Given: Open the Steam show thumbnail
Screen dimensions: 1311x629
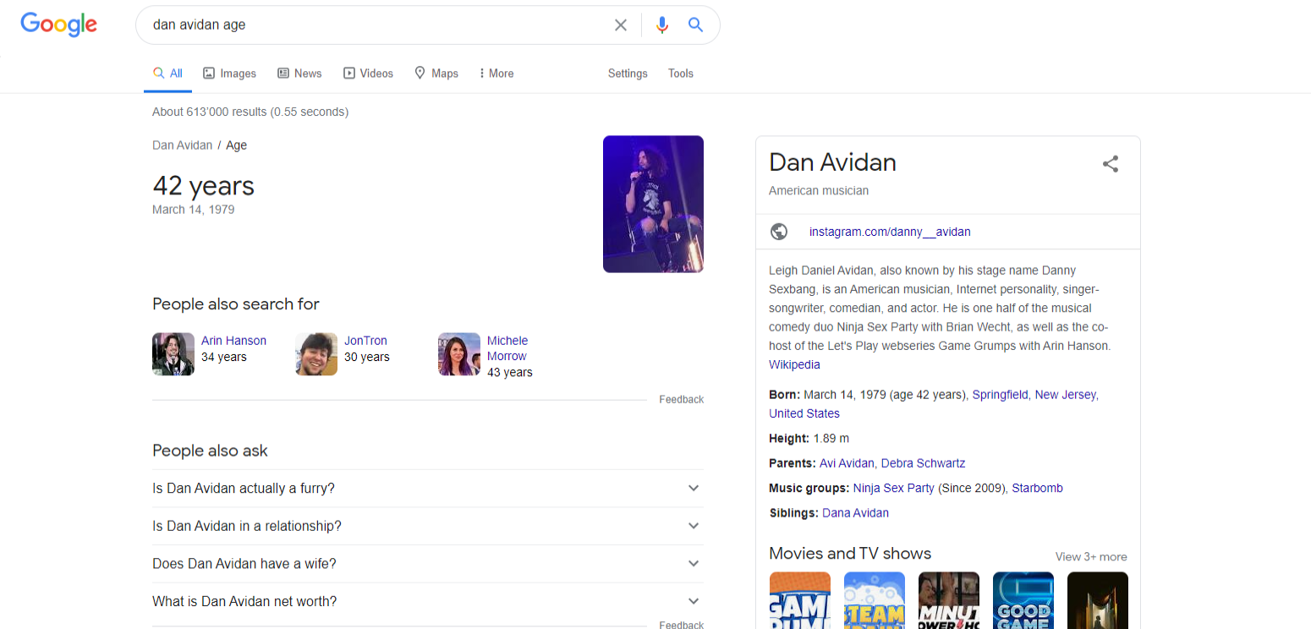Looking at the screenshot, I should point(875,600).
